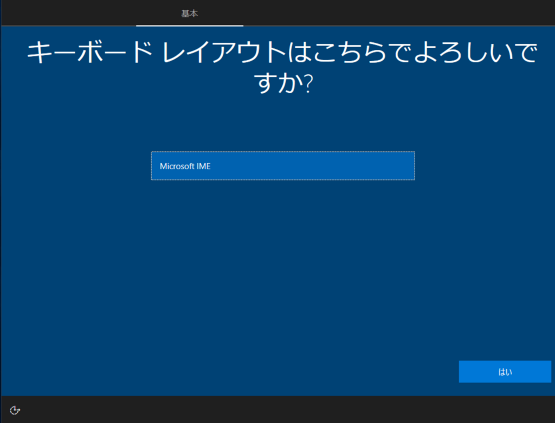Switch to the 基本 tab

(189, 14)
